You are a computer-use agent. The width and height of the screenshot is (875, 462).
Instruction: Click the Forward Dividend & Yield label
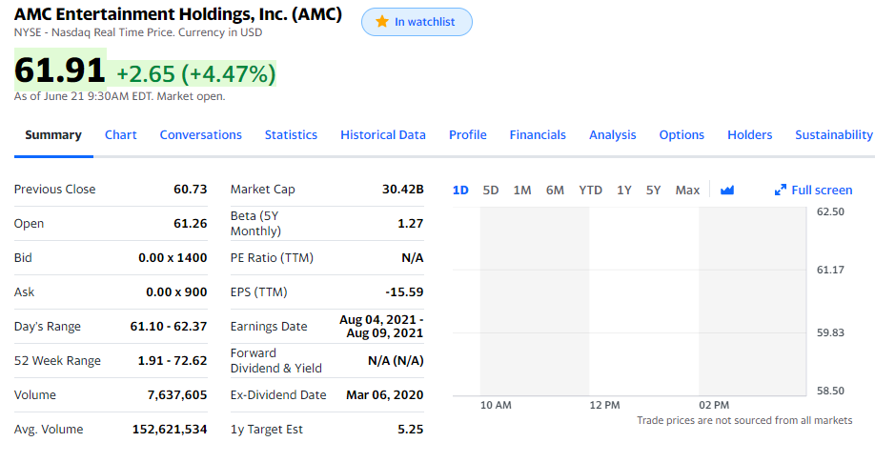[276, 360]
